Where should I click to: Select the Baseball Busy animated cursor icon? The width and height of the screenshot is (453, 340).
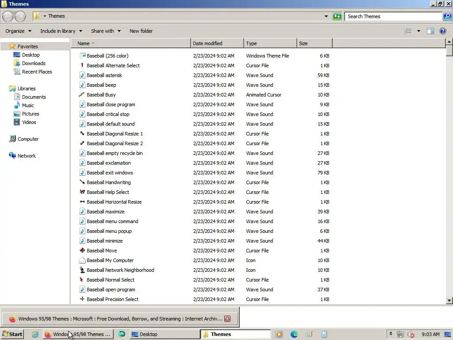pos(82,95)
